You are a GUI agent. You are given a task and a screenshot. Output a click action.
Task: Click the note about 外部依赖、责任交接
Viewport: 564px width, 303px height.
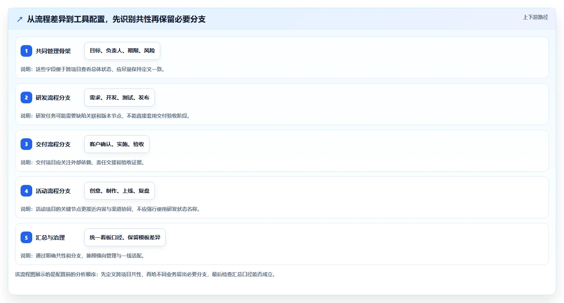[83, 162]
